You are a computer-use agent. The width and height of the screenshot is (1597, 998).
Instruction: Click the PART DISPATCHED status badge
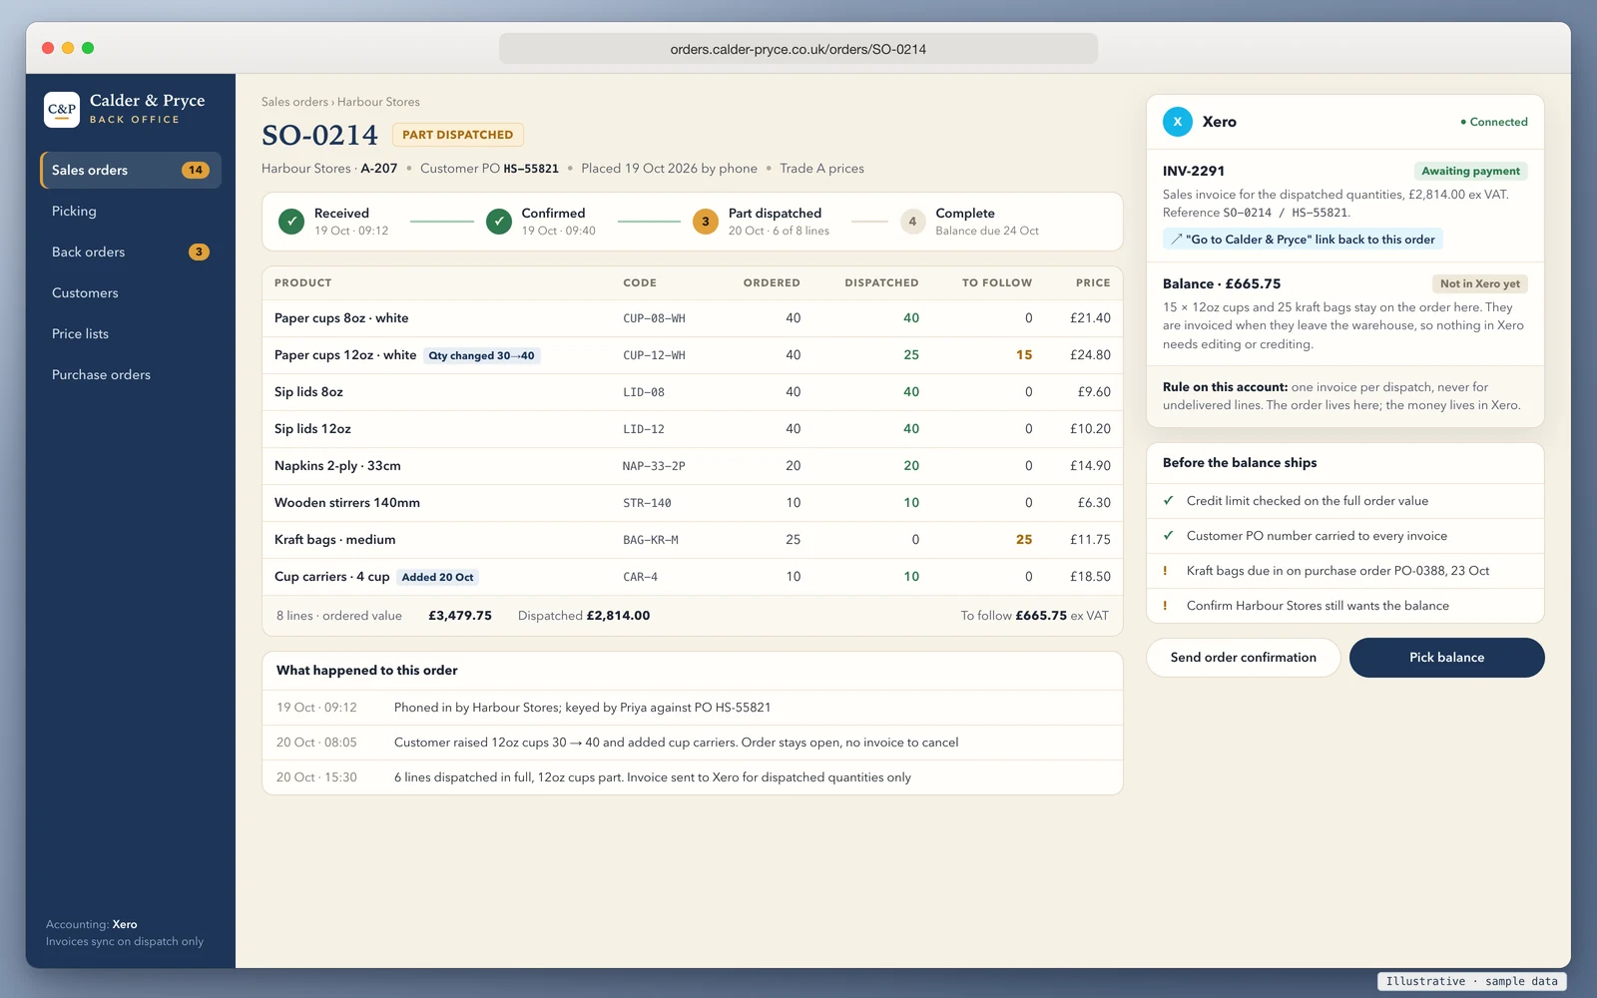click(x=458, y=135)
